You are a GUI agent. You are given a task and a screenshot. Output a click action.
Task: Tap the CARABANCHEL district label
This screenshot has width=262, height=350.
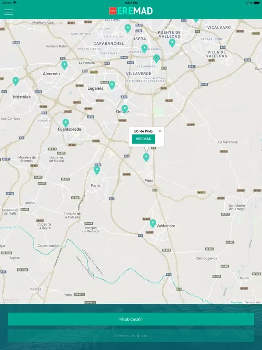[109, 43]
